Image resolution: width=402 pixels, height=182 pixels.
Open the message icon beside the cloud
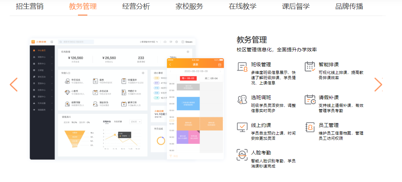click(171, 42)
